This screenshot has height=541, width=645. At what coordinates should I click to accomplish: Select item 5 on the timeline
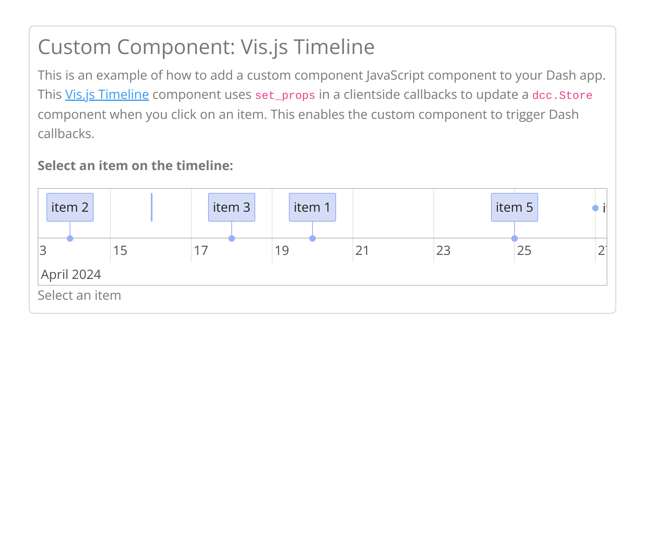point(515,207)
